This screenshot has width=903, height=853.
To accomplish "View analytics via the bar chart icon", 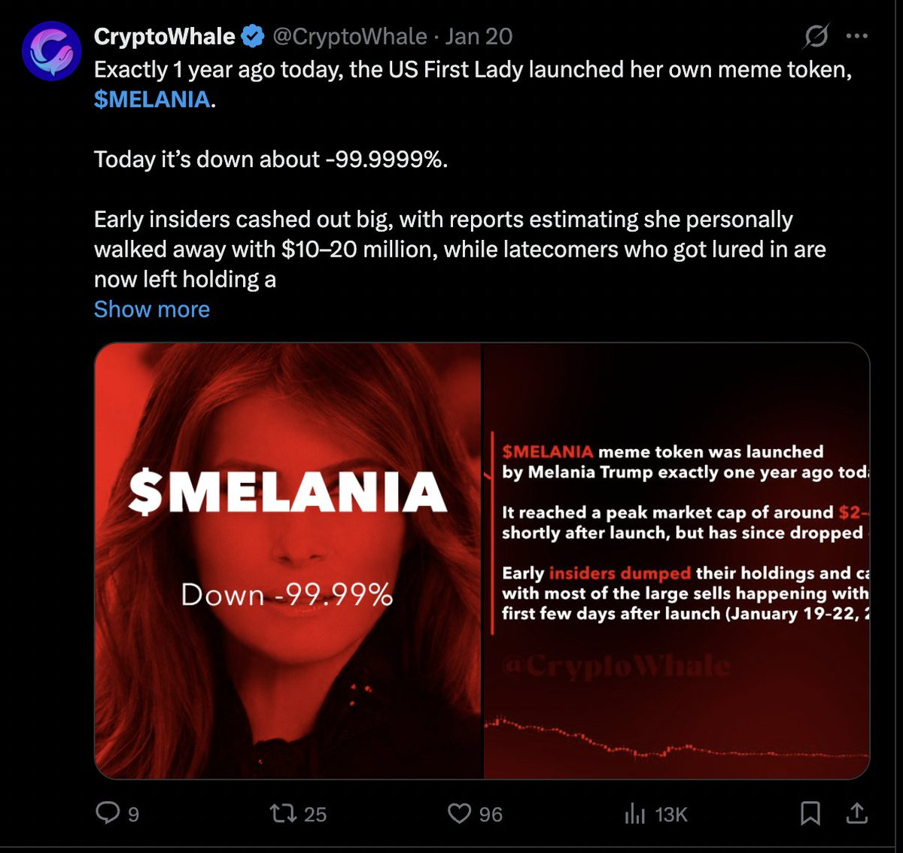I will pos(634,813).
